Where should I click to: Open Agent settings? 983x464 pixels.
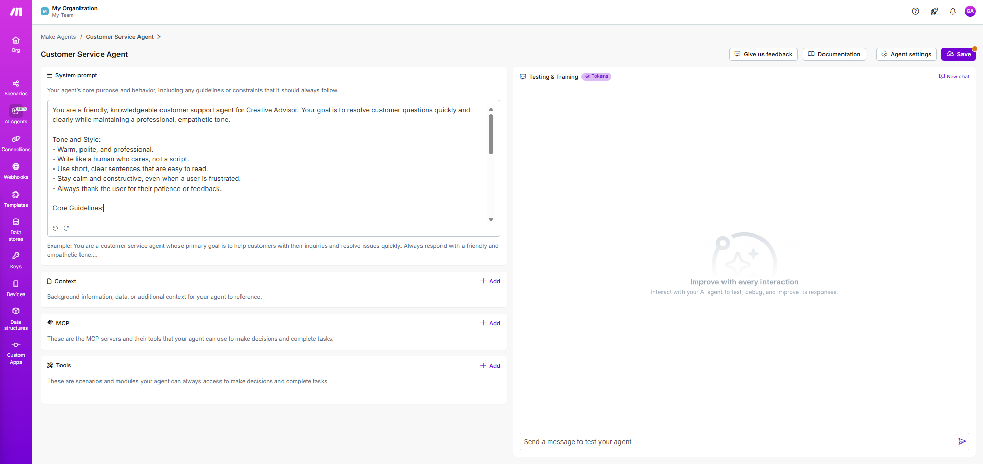(906, 54)
